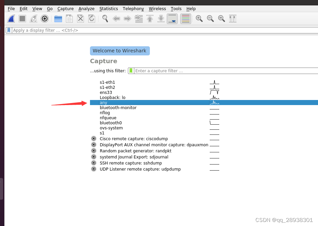Open randpkt interface settings gear
This screenshot has height=226, width=318.
tap(94, 151)
